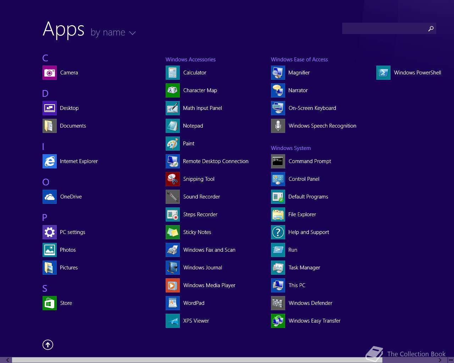454x363 pixels.
Task: Open the Notepad icon
Action: (173, 126)
